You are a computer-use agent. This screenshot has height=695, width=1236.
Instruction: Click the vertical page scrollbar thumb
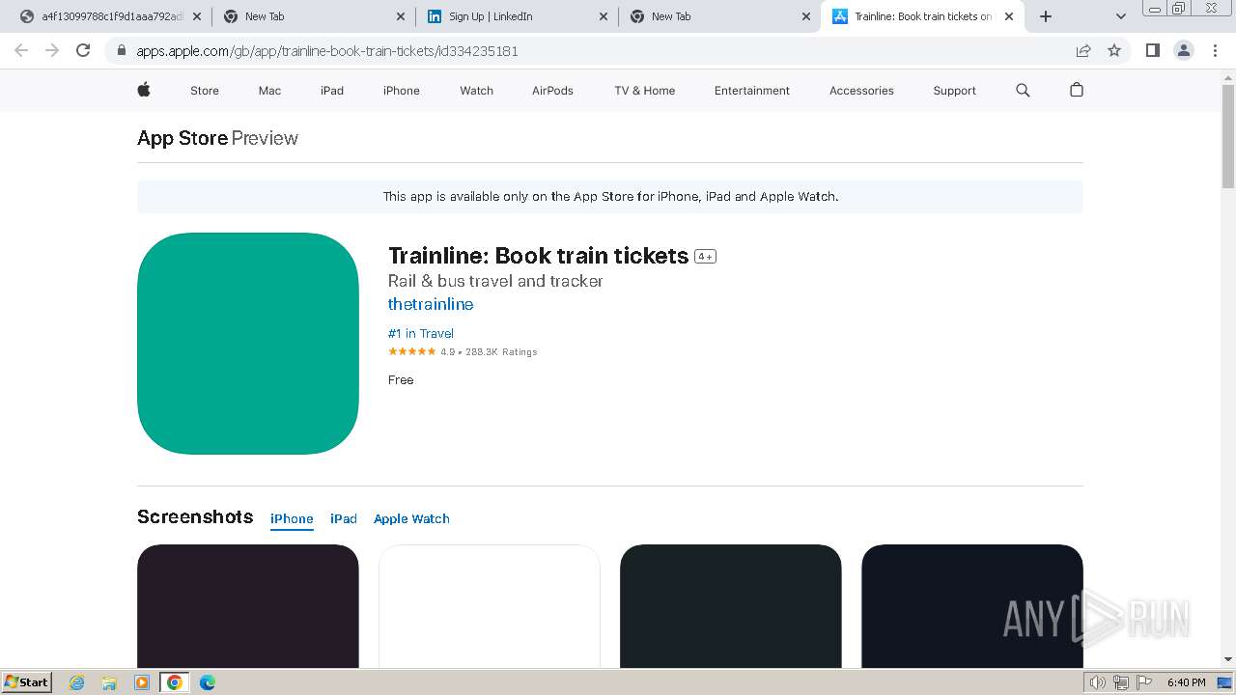point(1228,135)
